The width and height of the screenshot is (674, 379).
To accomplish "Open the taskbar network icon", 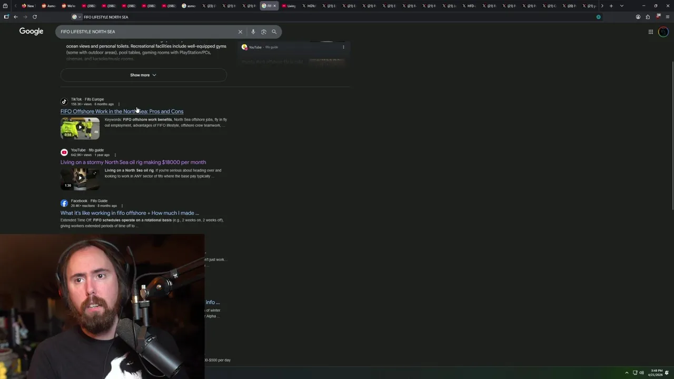I will [635, 373].
